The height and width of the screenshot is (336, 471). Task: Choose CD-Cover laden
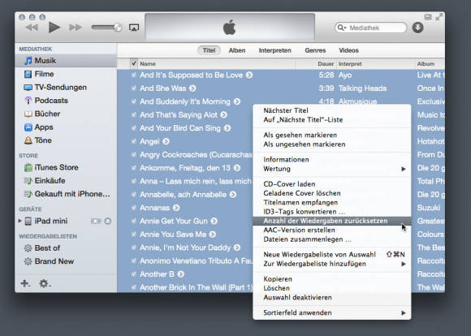(x=331, y=184)
